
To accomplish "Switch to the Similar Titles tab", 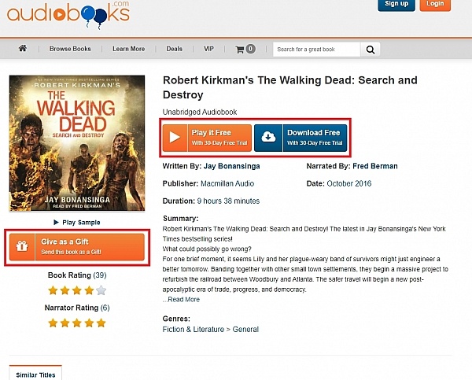I will point(36,374).
